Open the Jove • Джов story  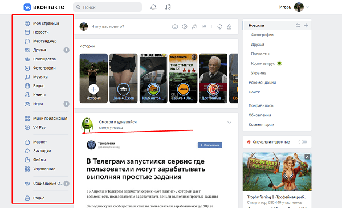coord(124,78)
